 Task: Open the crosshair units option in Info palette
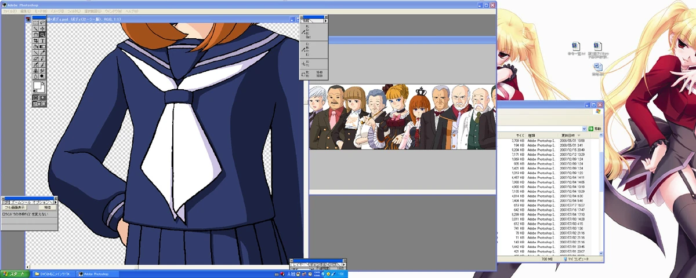pyautogui.click(x=303, y=64)
